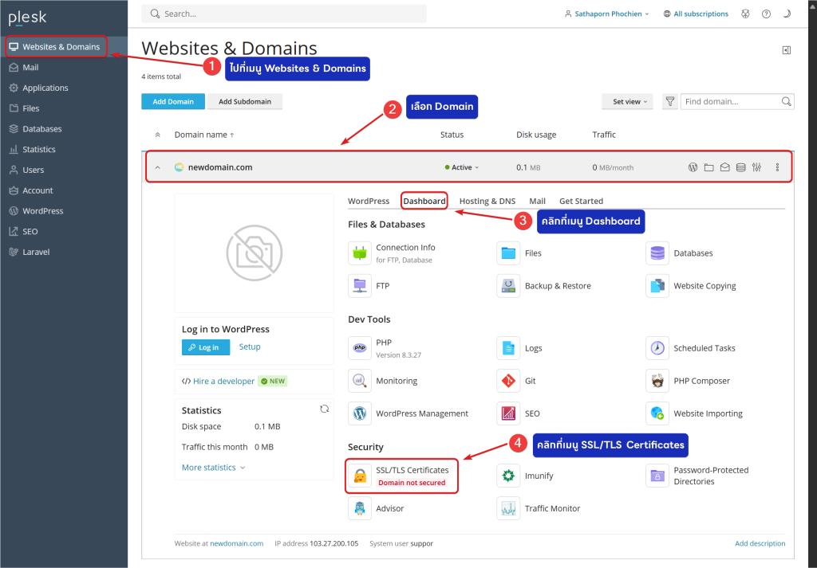Click the Find domain search field
Image resolution: width=817 pixels, height=568 pixels.
(x=731, y=101)
